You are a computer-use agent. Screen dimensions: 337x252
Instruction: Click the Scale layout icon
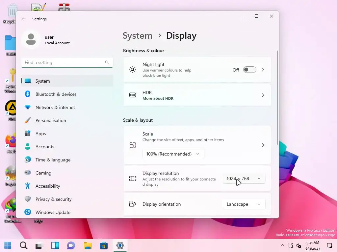[133, 145]
